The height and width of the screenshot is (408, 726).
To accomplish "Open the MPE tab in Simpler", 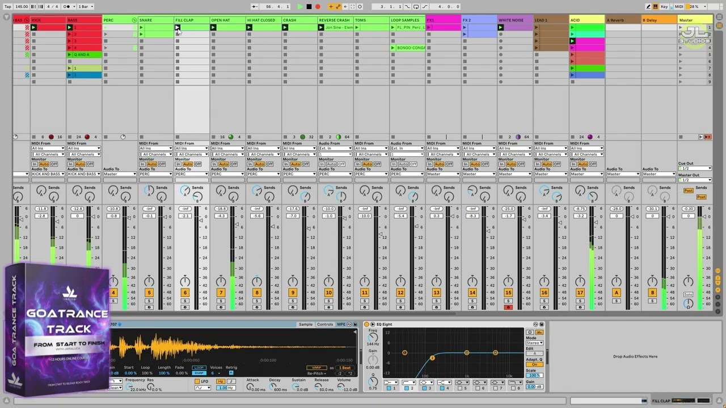I will click(x=341, y=325).
